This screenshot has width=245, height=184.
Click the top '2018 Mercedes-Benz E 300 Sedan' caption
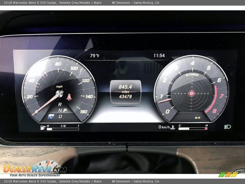point(30,3)
